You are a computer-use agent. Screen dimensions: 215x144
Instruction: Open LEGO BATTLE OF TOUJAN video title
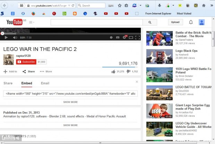click(x=193, y=87)
